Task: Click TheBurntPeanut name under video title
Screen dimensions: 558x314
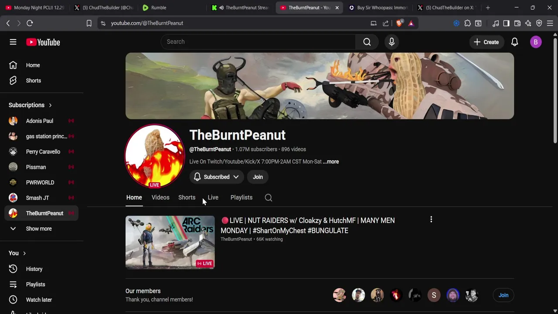Action: [236, 239]
